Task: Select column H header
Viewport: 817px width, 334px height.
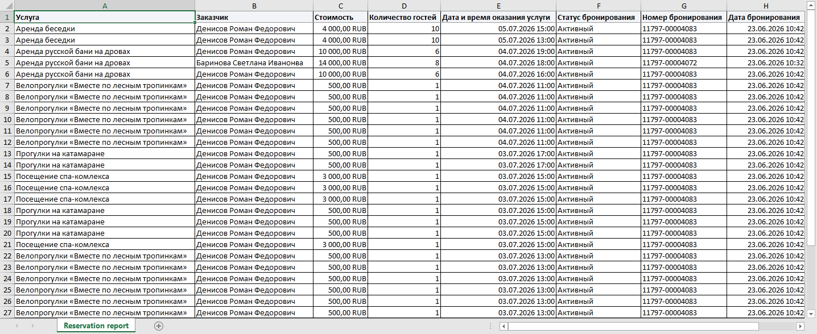Action: click(x=766, y=5)
